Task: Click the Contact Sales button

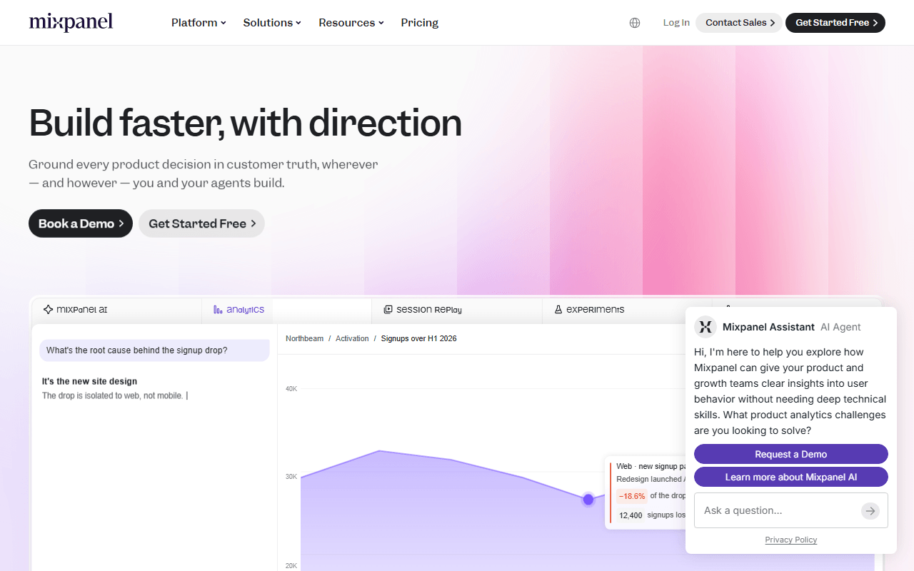Action: tap(739, 23)
